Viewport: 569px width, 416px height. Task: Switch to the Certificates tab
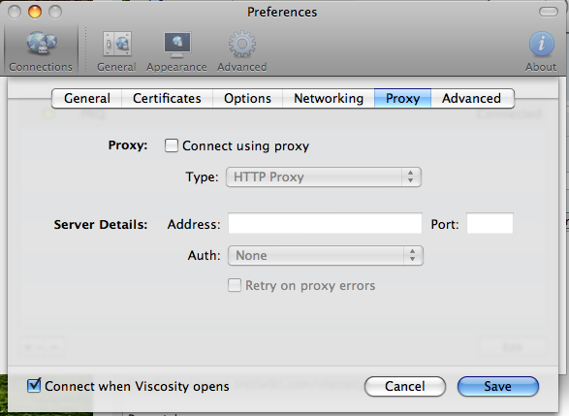click(x=167, y=98)
